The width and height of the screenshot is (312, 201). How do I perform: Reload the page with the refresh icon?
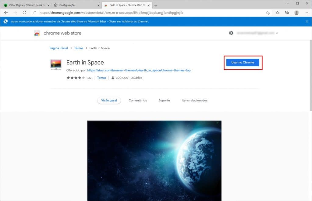(24, 13)
